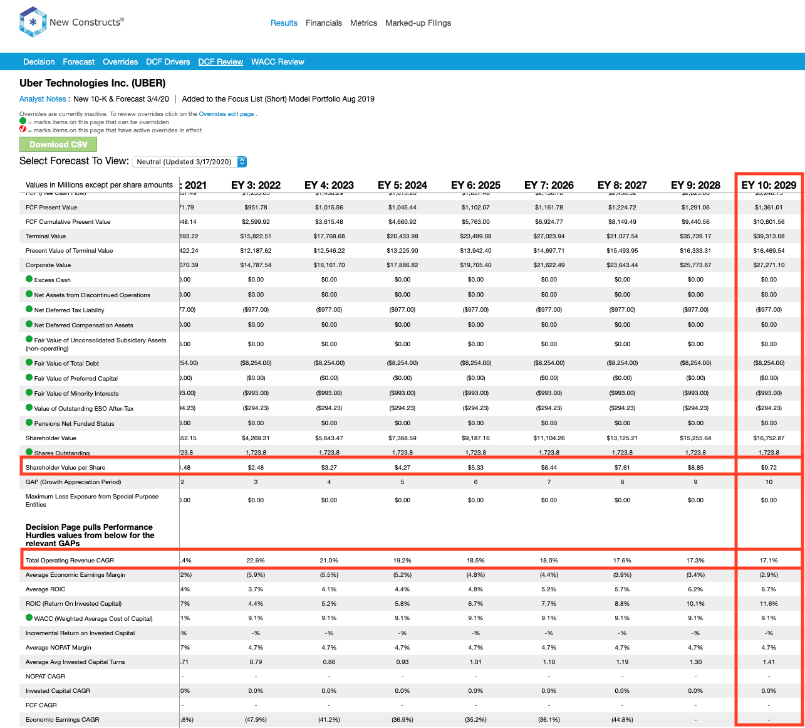Screen dimensions: 805x728
Task: Open the Analyst Notes link
Action: coord(43,98)
